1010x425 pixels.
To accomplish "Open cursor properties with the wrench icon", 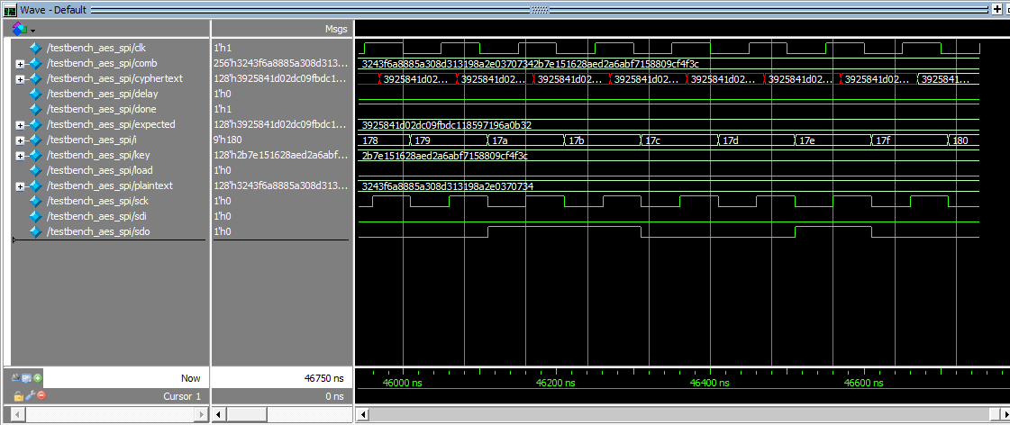I will [x=30, y=396].
